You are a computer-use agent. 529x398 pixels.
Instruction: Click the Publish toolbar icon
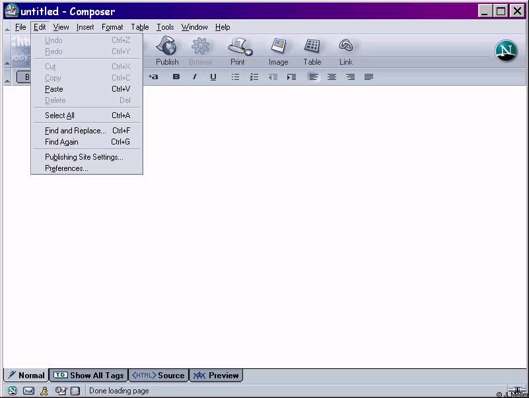tap(167, 51)
